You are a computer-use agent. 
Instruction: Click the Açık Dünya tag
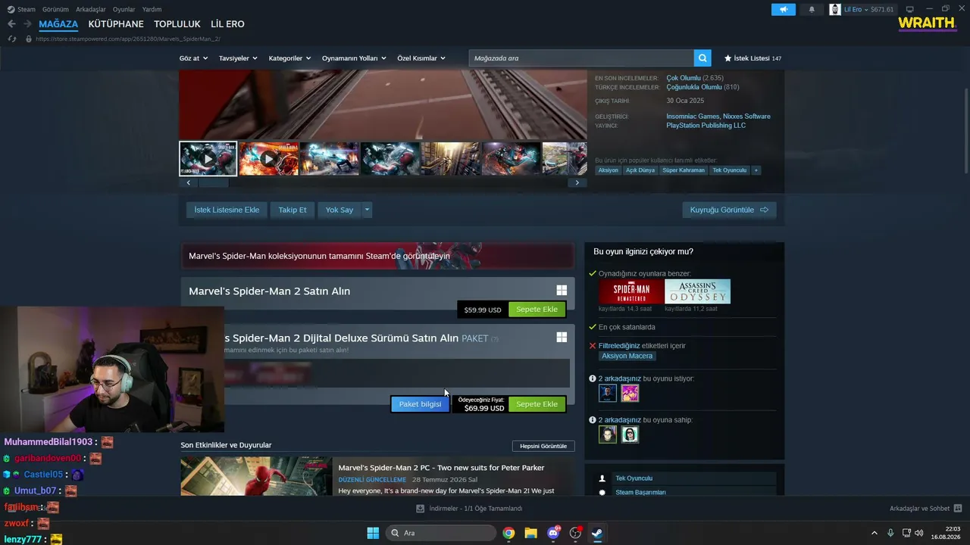pyautogui.click(x=640, y=170)
